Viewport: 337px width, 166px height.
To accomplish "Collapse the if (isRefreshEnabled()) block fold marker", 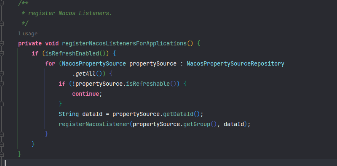I will click(2, 53).
